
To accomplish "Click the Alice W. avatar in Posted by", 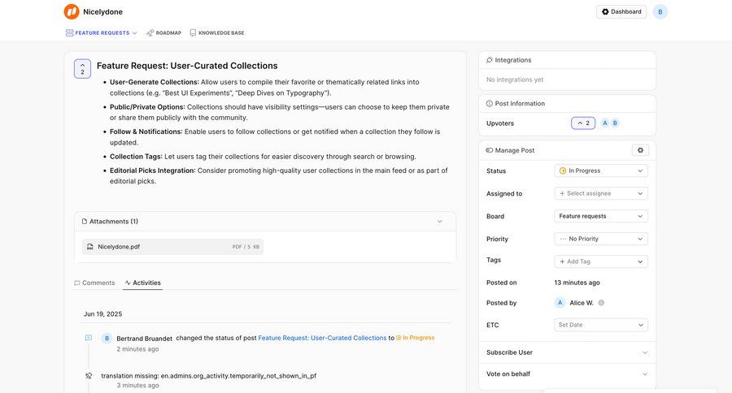I will (560, 303).
